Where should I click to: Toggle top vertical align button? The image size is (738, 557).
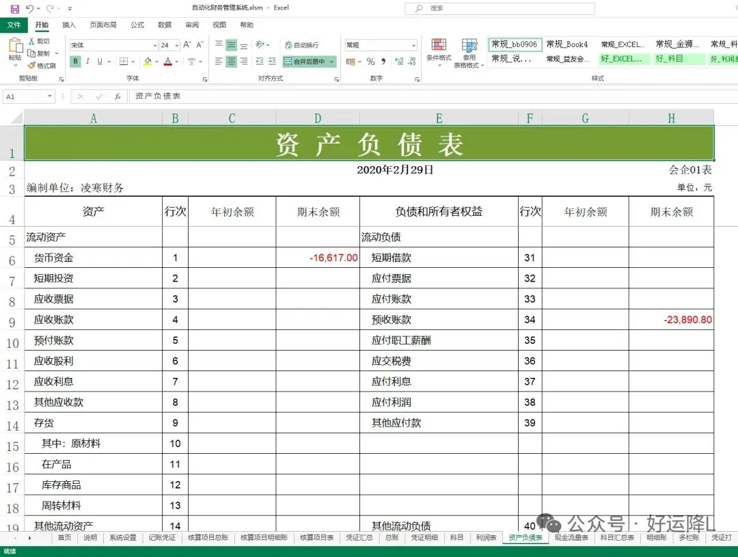[219, 44]
